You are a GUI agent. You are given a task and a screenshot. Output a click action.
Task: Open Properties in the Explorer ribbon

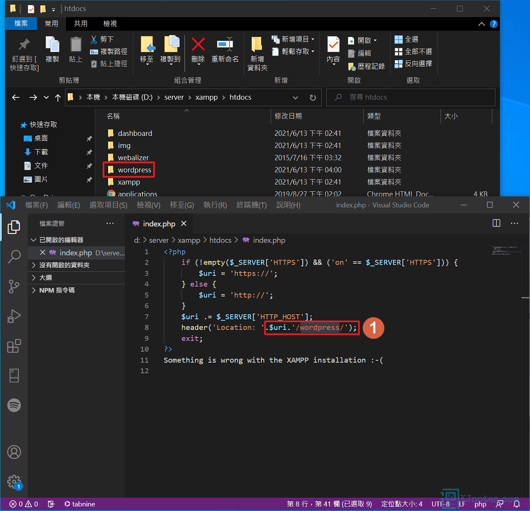tap(333, 50)
